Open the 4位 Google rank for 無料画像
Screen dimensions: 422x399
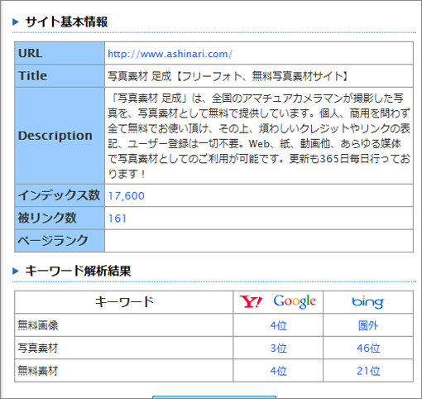[278, 325]
